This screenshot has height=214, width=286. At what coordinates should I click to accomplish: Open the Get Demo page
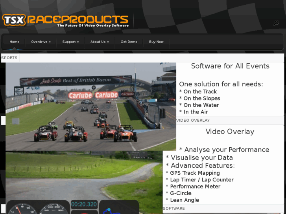(129, 42)
